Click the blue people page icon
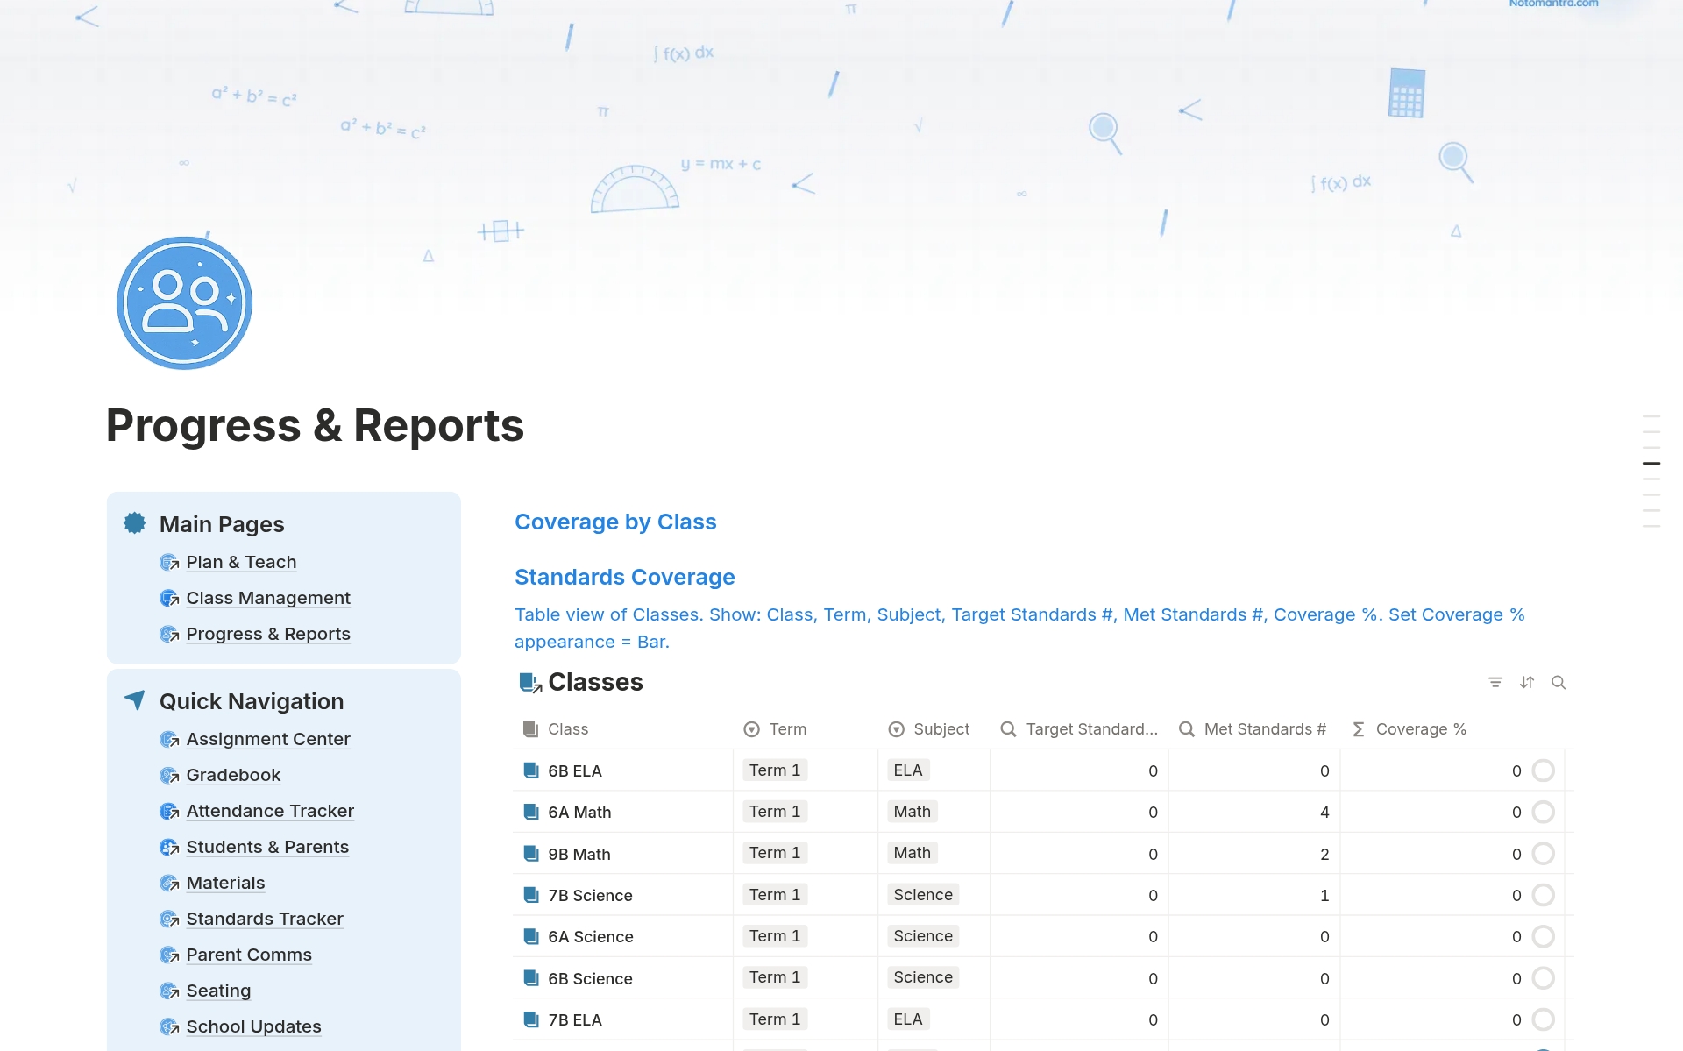This screenshot has height=1051, width=1683. point(185,303)
